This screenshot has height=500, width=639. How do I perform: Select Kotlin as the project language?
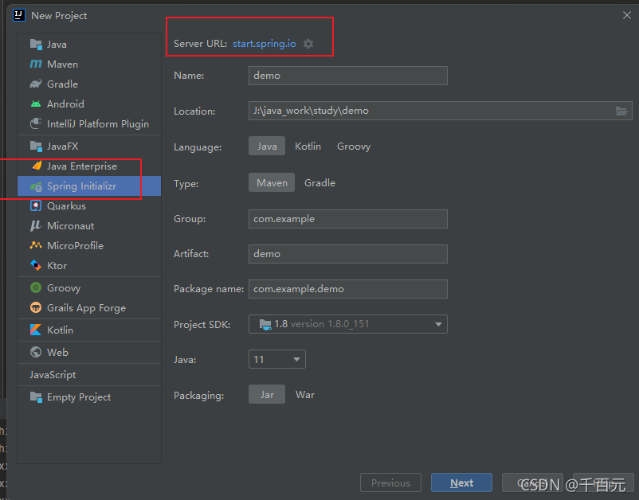[310, 146]
